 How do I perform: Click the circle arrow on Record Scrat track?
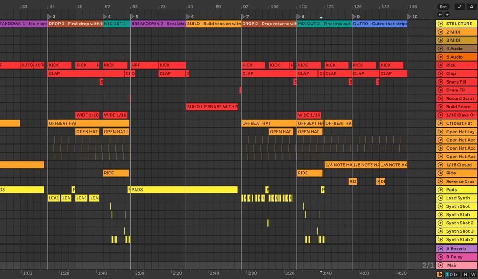click(x=440, y=98)
